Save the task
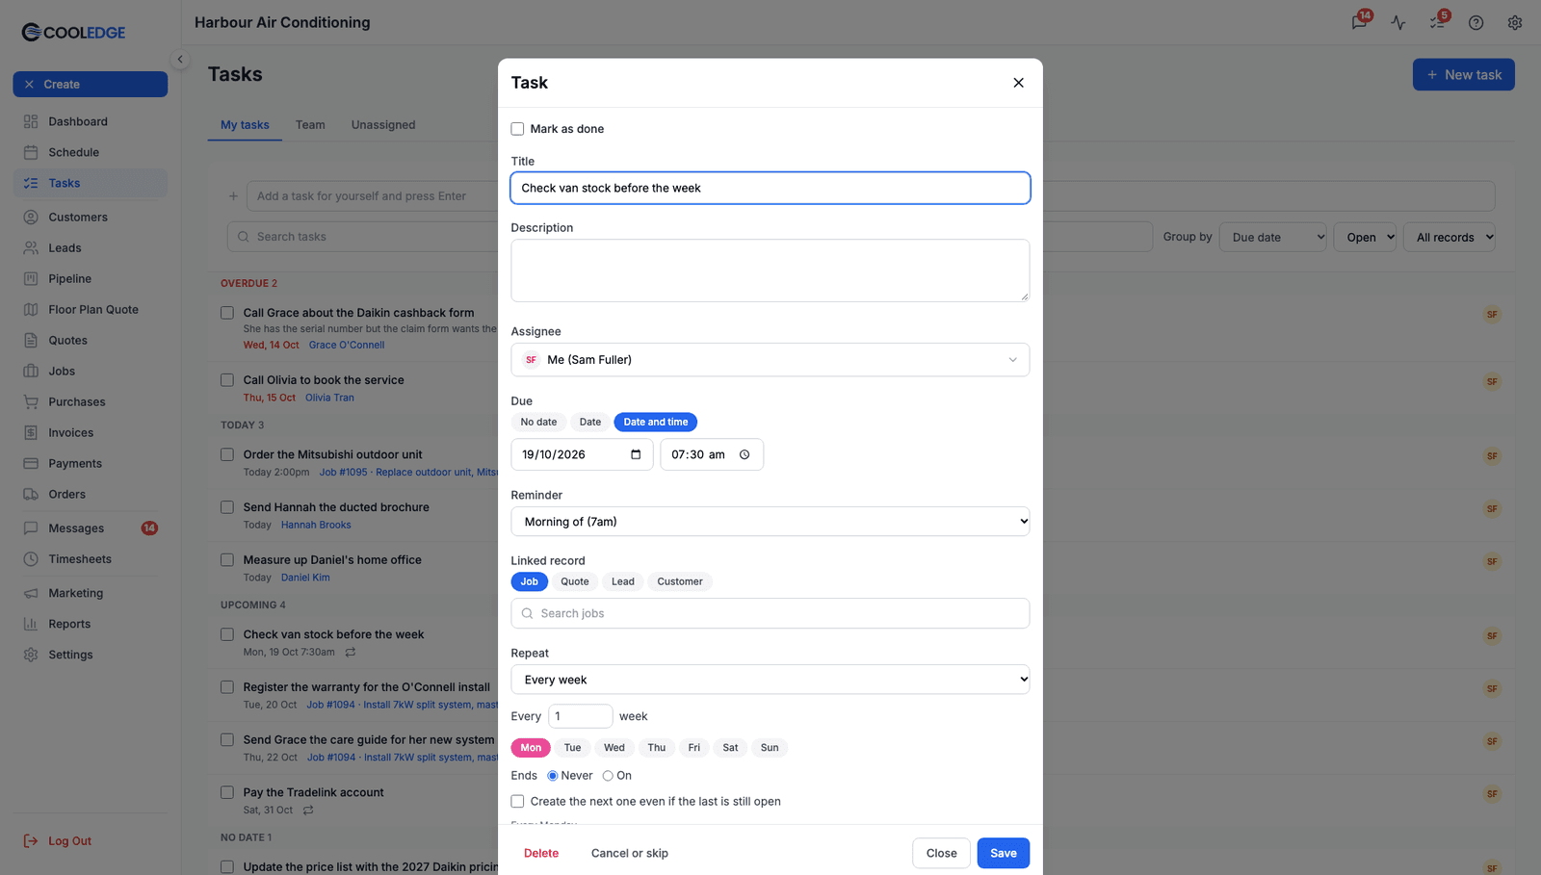This screenshot has width=1541, height=875. click(1003, 853)
